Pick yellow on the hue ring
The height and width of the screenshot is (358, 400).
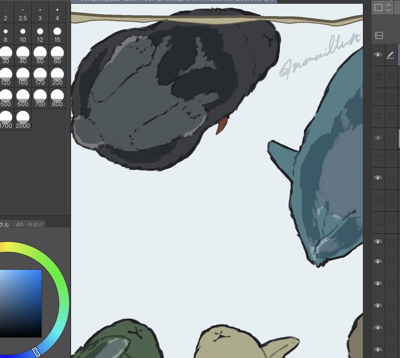[x=7, y=247]
